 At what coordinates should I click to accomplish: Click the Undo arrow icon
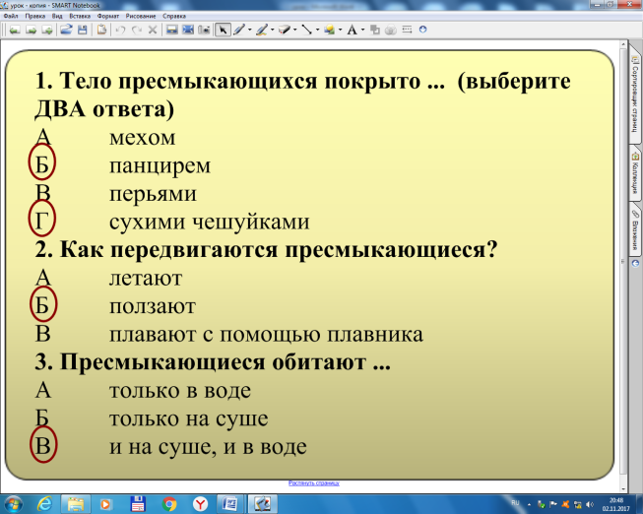[x=121, y=30]
